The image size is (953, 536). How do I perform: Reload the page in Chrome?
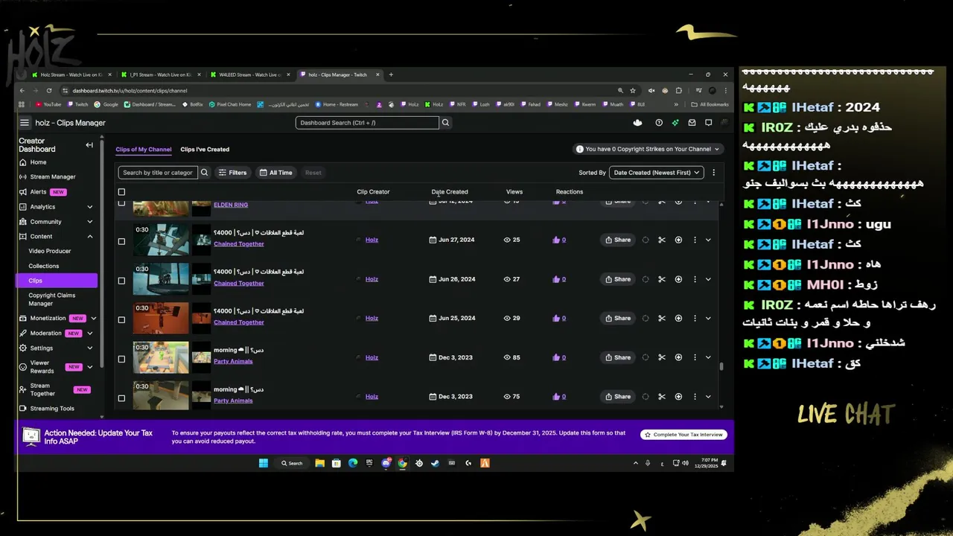pyautogui.click(x=50, y=91)
